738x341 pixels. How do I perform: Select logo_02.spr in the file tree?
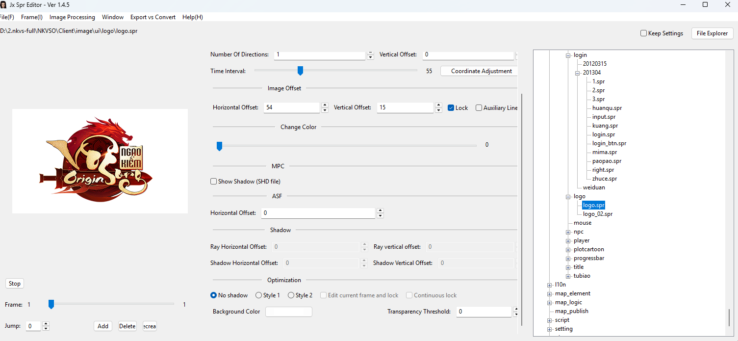coord(597,214)
